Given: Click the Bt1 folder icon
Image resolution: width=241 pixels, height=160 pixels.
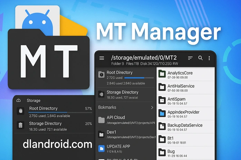Looking at the screenshot, I should click(x=162, y=139).
